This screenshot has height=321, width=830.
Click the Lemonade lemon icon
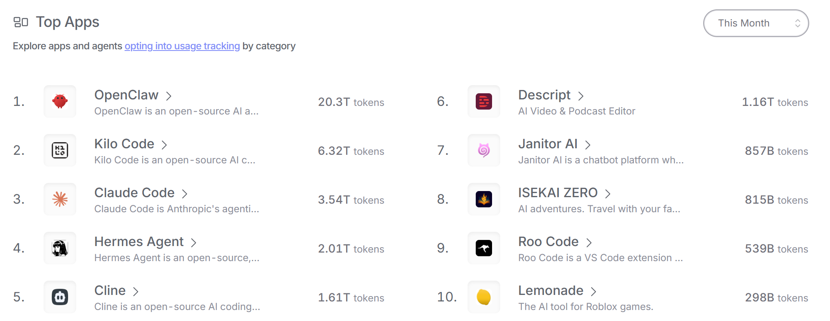click(x=484, y=297)
